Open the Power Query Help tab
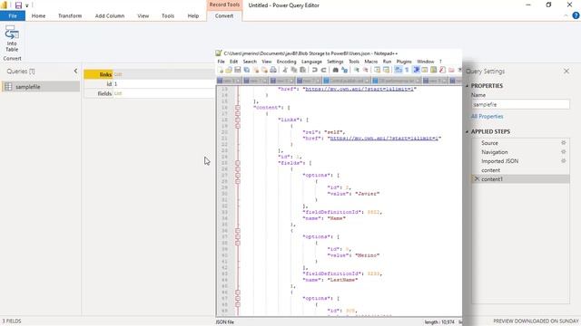581x326 pixels. (x=193, y=16)
